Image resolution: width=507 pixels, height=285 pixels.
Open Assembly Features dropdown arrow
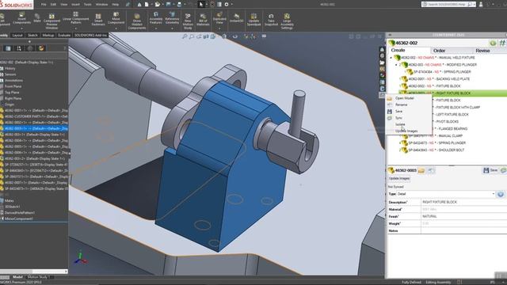[x=156, y=28]
